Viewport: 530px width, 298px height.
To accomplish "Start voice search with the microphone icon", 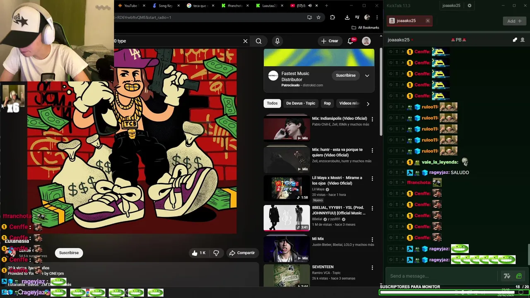I will 277,41.
